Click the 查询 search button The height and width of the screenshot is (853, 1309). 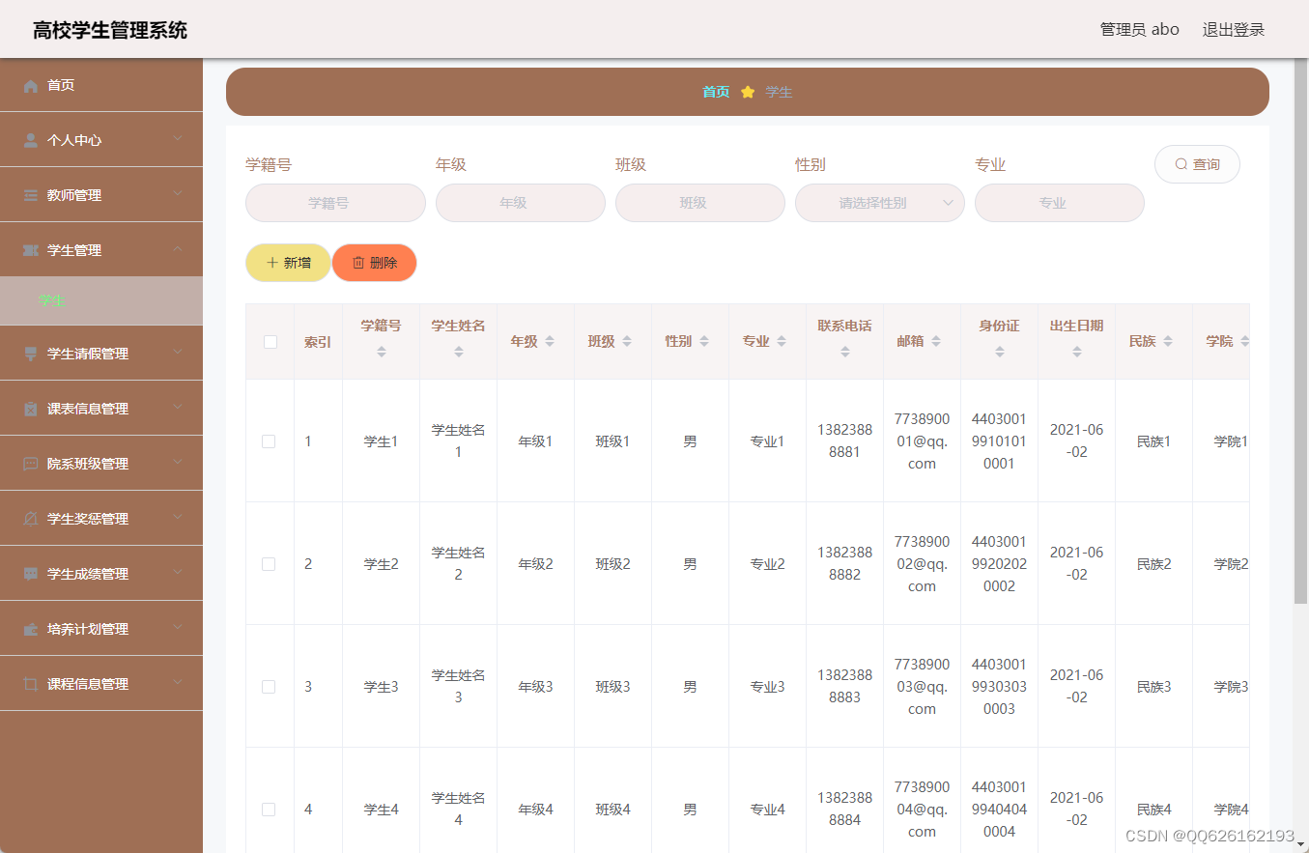[1197, 164]
